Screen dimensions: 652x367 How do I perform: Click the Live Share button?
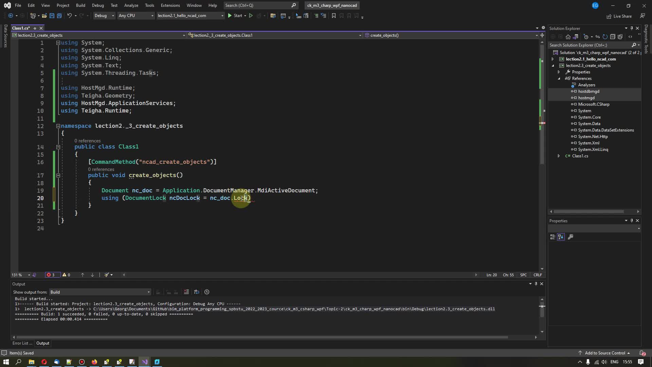619,16
